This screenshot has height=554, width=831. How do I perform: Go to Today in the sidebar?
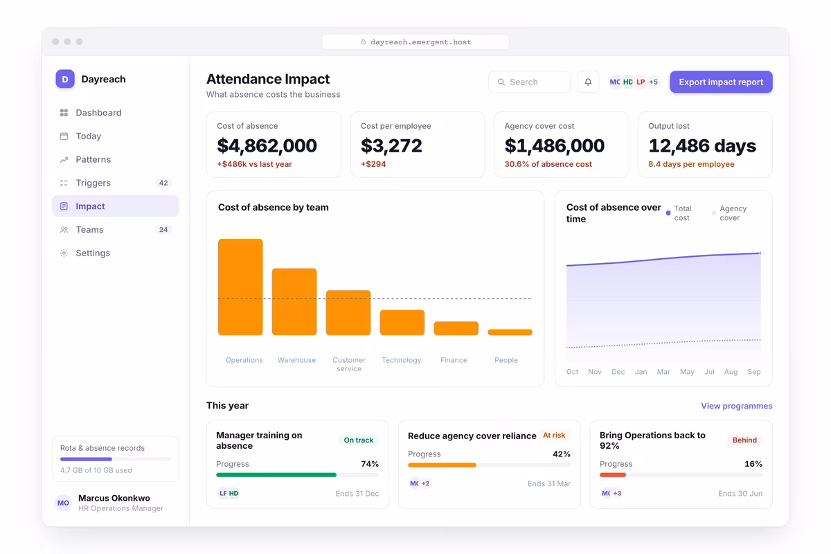[x=116, y=136]
